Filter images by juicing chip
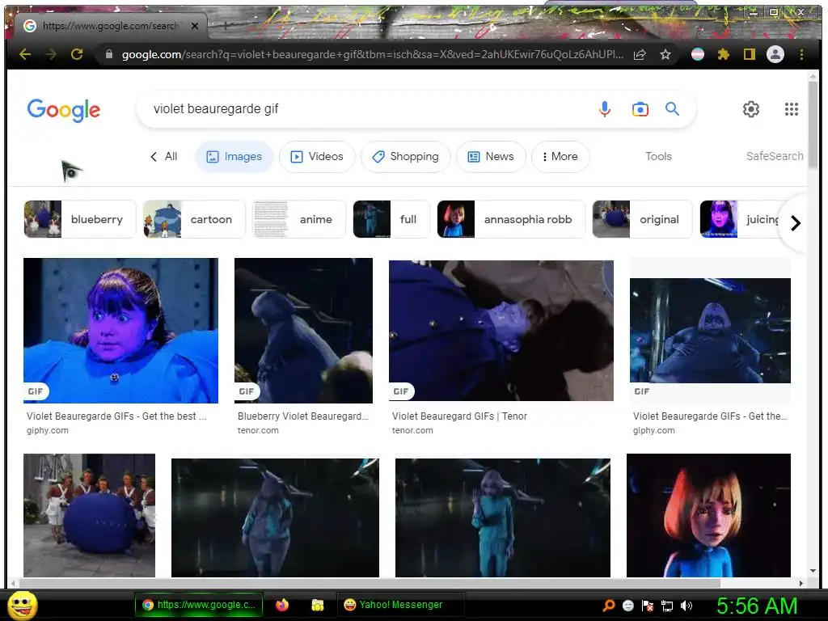This screenshot has width=828, height=621. [x=739, y=219]
